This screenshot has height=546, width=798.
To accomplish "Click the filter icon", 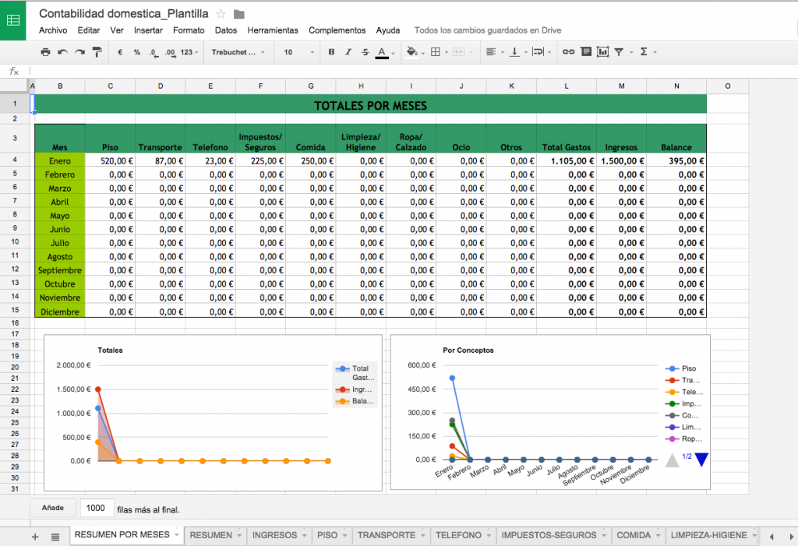I will [x=619, y=52].
